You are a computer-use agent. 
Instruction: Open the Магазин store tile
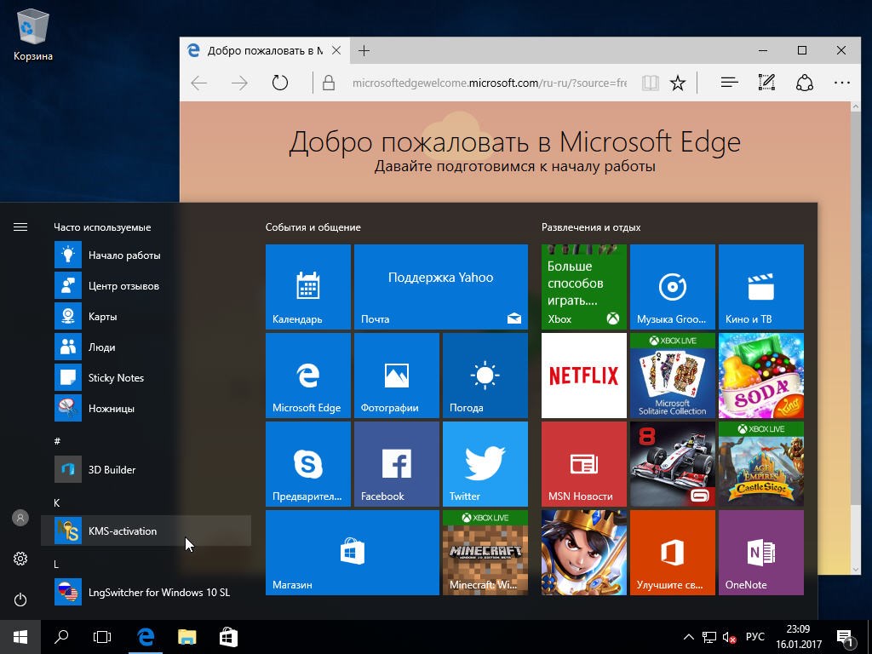click(353, 552)
